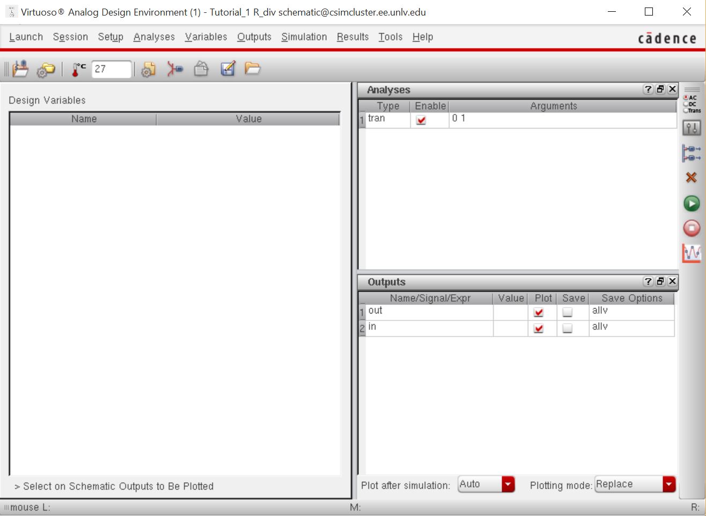Click the Name header in Design Variables
706x516 pixels.
(84, 119)
